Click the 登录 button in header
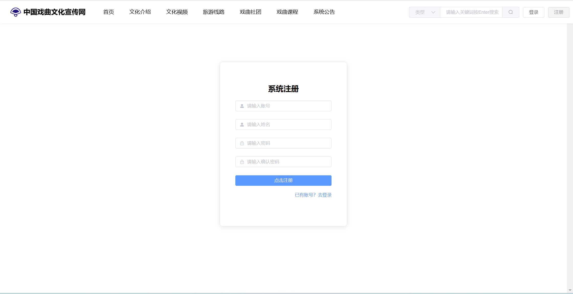 534,12
